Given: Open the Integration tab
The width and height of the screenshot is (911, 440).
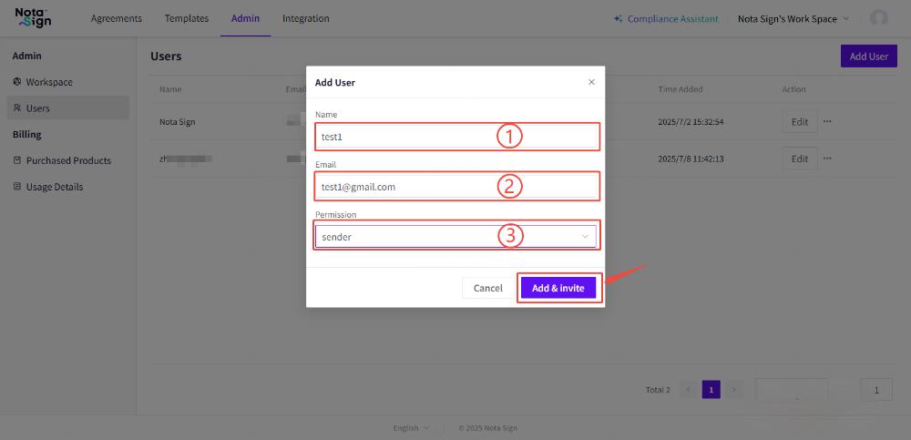Looking at the screenshot, I should tap(306, 18).
